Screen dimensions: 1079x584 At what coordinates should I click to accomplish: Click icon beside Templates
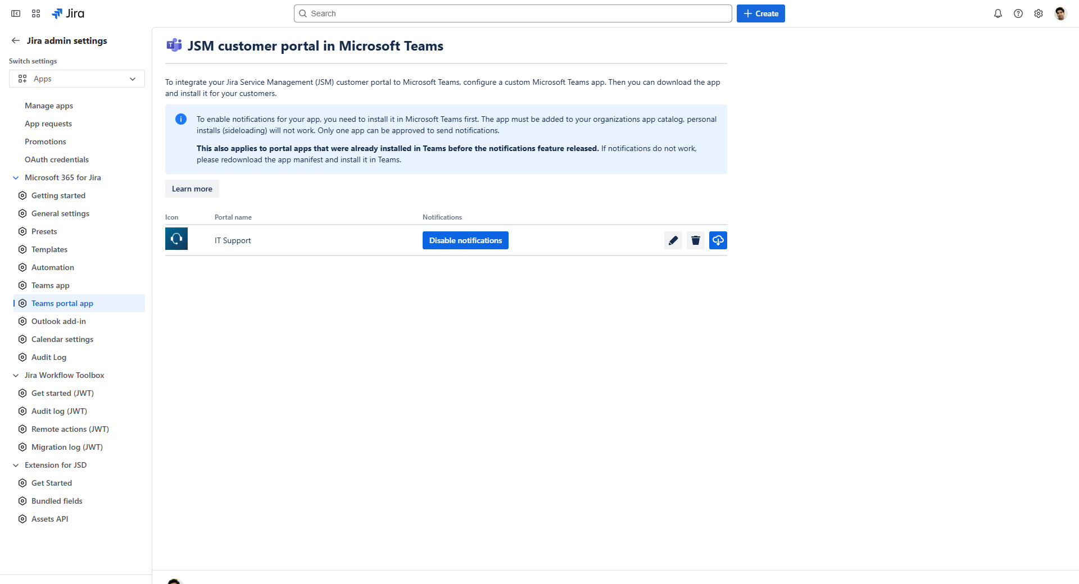coord(22,249)
